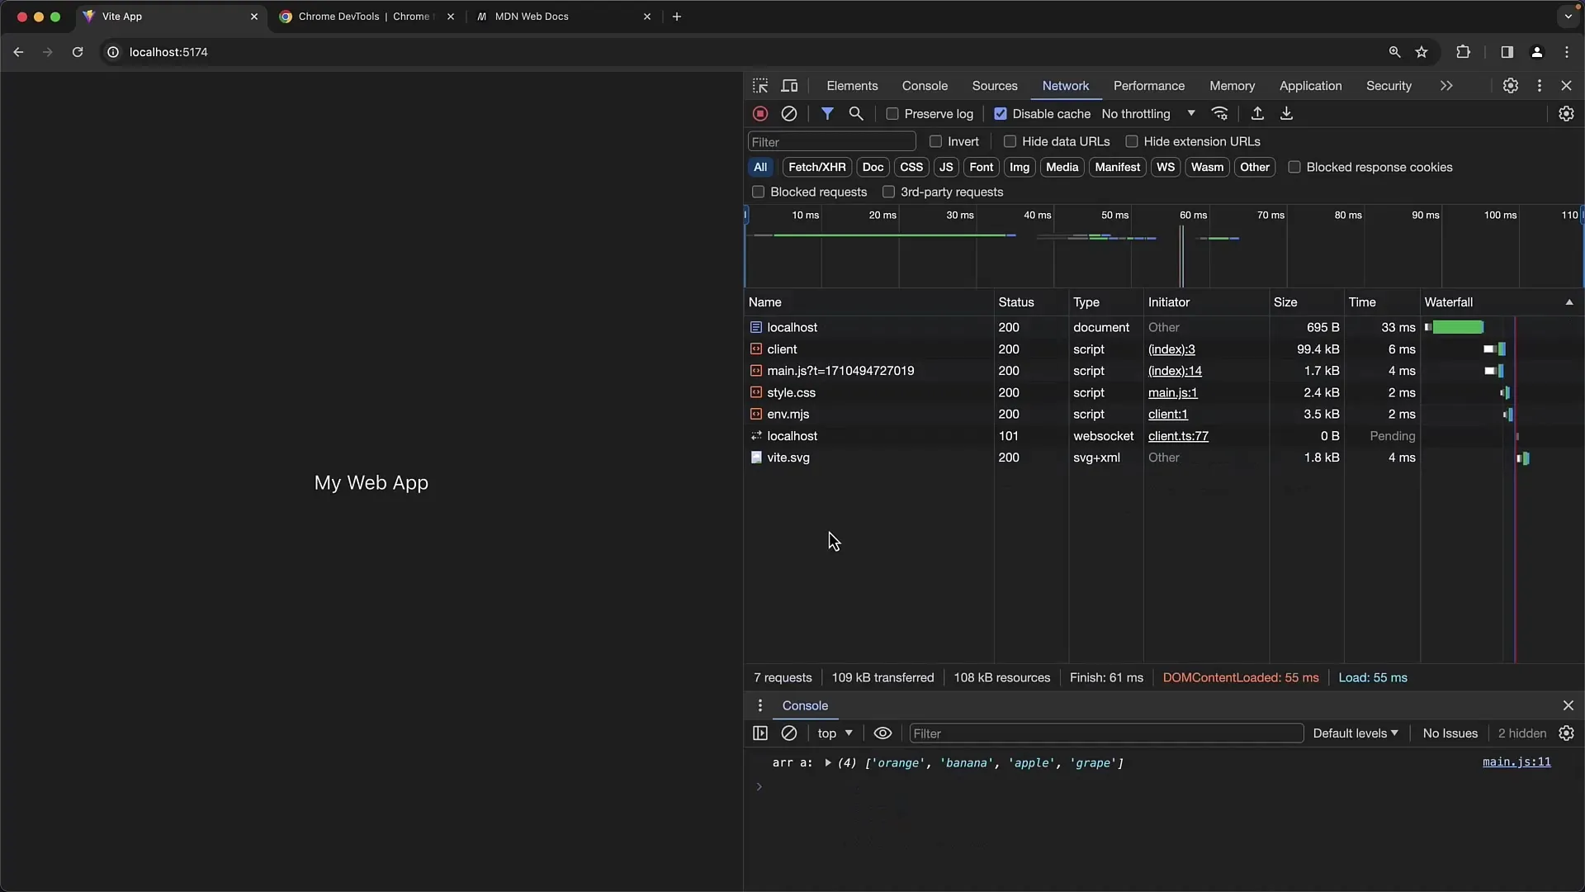Open DevTools settings gear
Screen dimensions: 1585x892
(x=1510, y=86)
